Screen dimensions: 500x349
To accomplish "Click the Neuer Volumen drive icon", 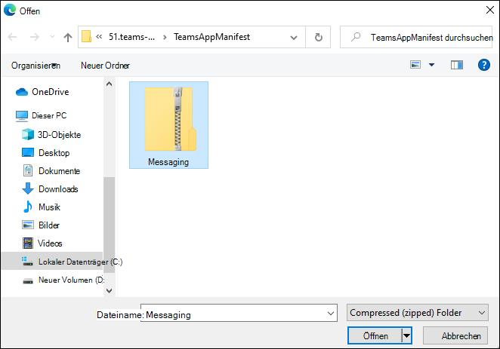I will click(x=28, y=281).
